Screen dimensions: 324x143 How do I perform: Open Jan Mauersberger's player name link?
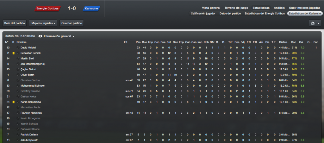coord(33,64)
